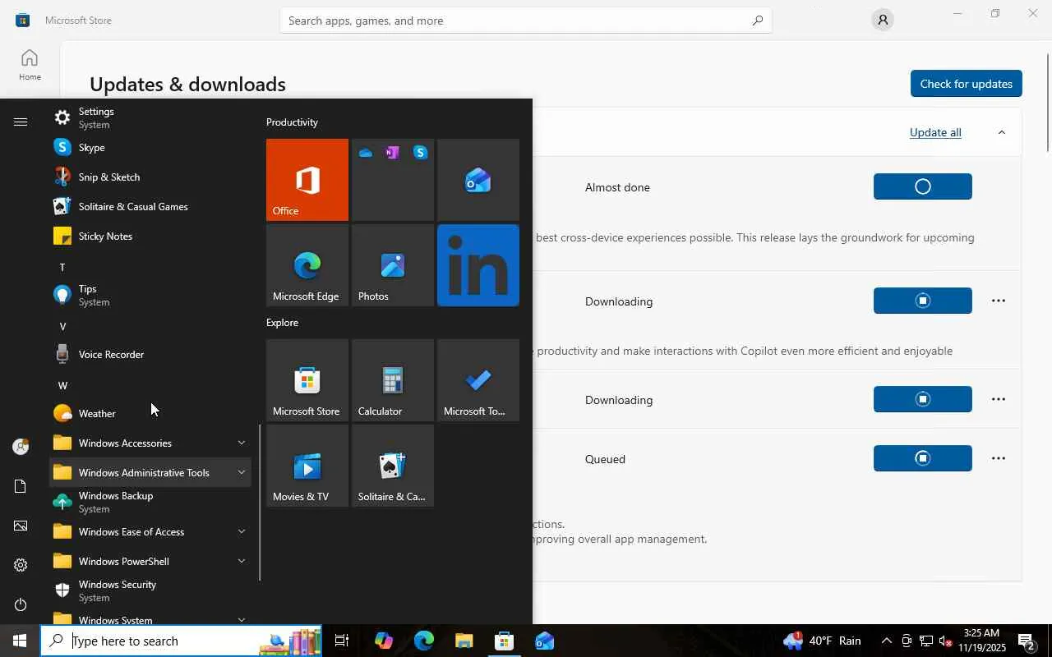The image size is (1052, 657).
Task: Click the Windows Start button
Action: (20, 641)
